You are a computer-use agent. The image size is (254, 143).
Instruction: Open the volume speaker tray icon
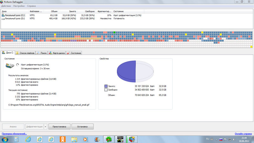pos(234,140)
